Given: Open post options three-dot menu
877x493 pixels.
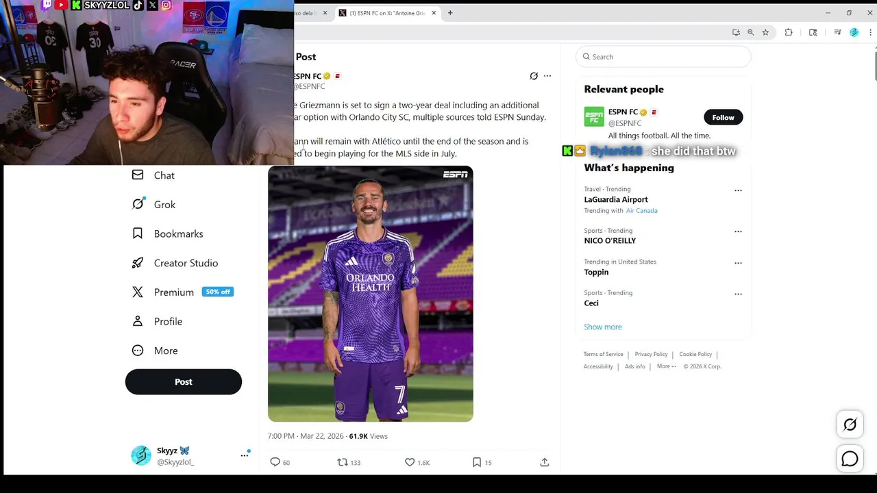Looking at the screenshot, I should point(547,76).
